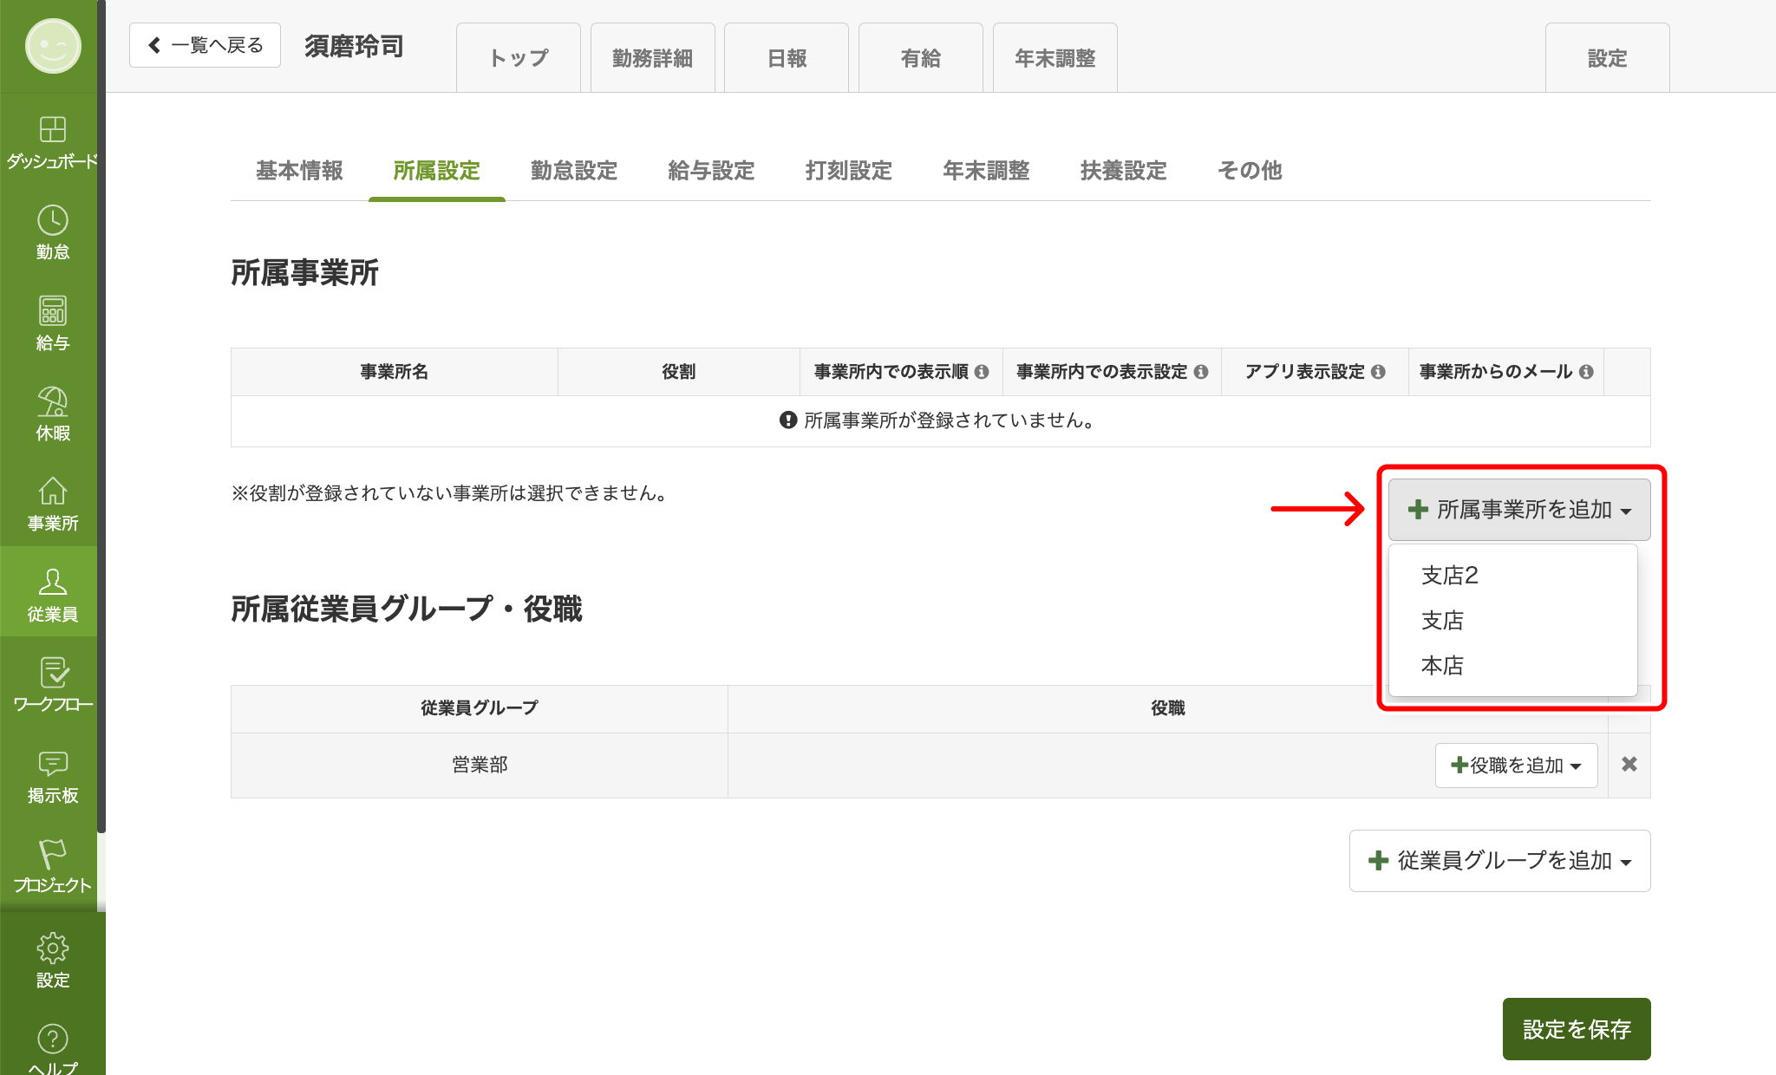The height and width of the screenshot is (1075, 1776).
Task: Switch to the 勤務詳細 tab
Action: pos(652,58)
